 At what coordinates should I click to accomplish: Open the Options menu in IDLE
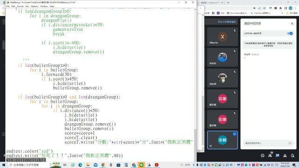[35, 6]
